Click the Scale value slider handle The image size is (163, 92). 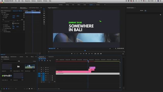click(18, 20)
